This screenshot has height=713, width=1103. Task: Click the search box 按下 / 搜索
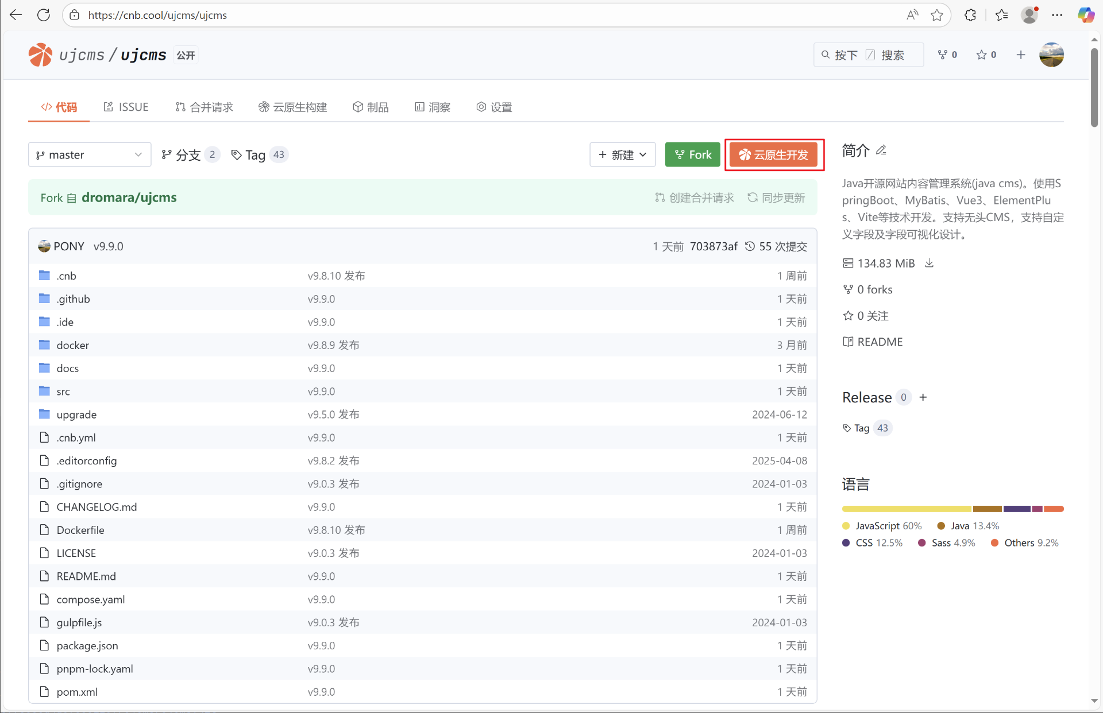(868, 55)
